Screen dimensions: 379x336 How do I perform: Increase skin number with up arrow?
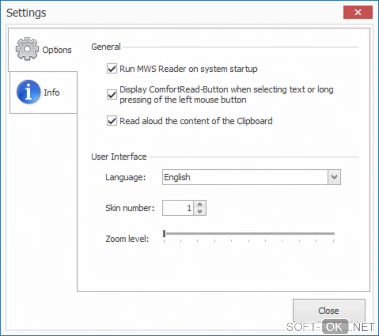pos(200,205)
